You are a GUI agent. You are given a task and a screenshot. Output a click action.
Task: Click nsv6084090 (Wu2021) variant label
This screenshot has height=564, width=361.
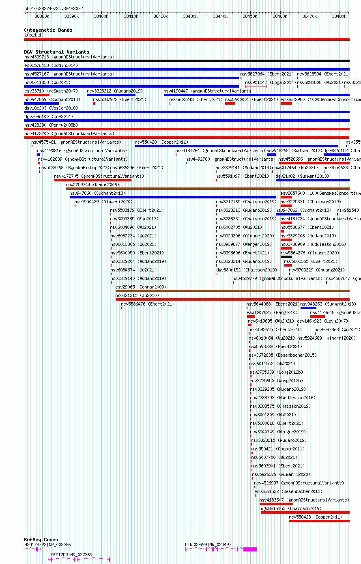pyautogui.click(x=133, y=227)
